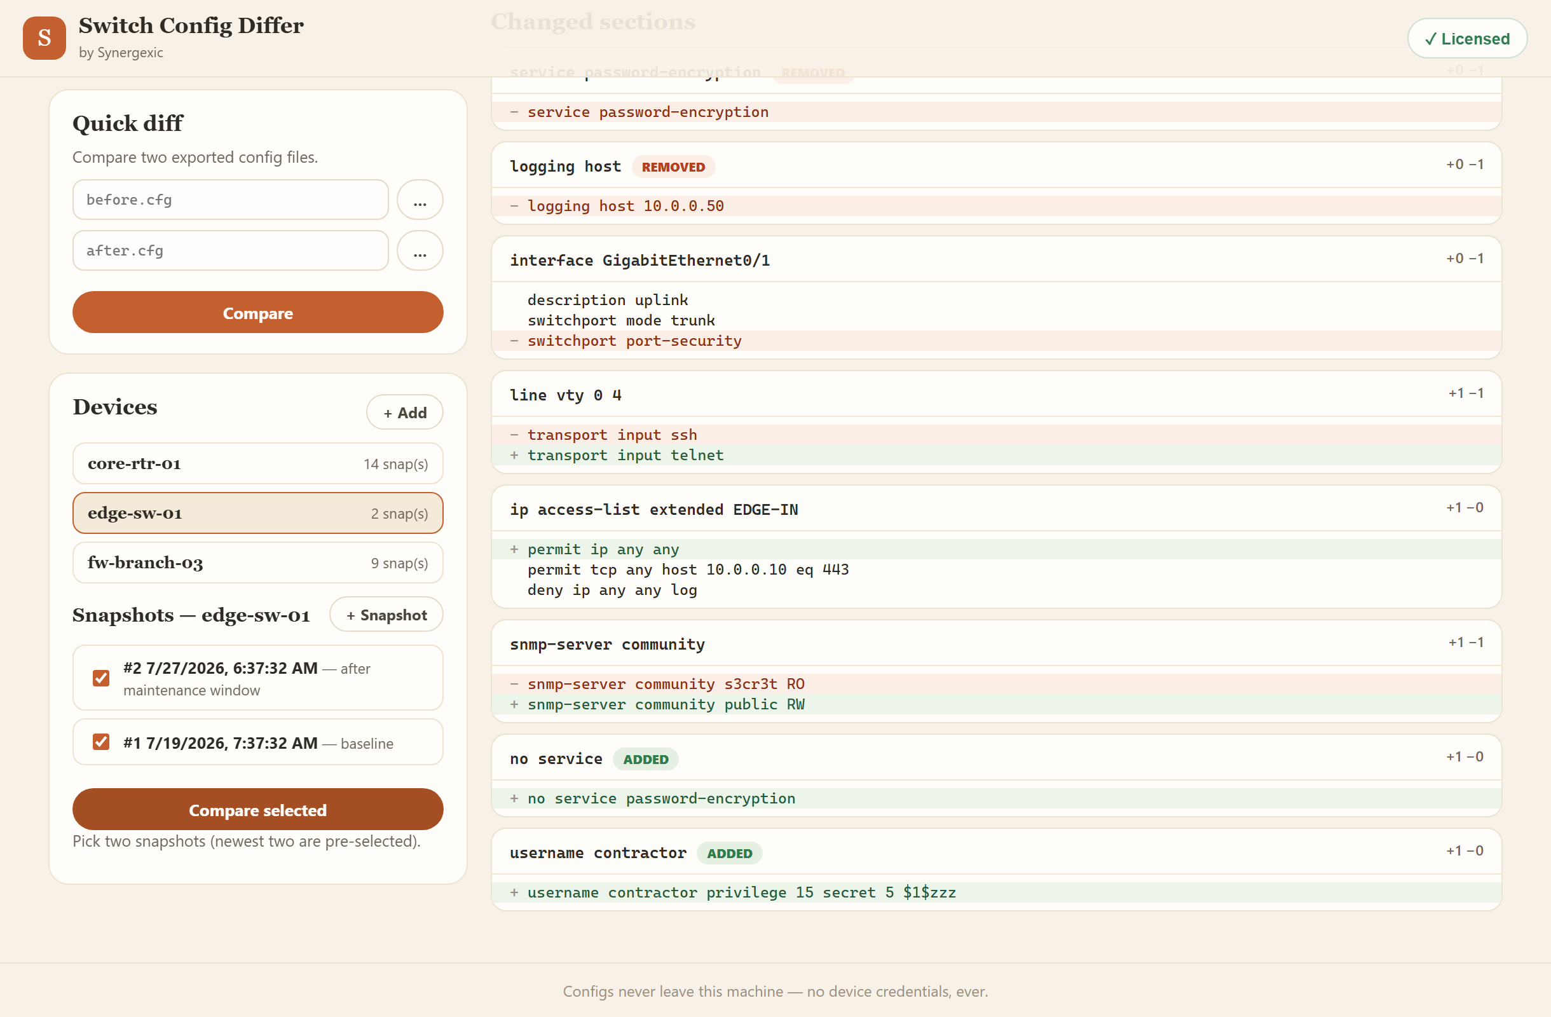Click added line username contractor privilege 15
The width and height of the screenshot is (1551, 1017).
[996, 892]
